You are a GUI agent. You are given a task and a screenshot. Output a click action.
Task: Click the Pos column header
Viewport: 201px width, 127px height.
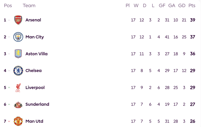click(x=8, y=6)
